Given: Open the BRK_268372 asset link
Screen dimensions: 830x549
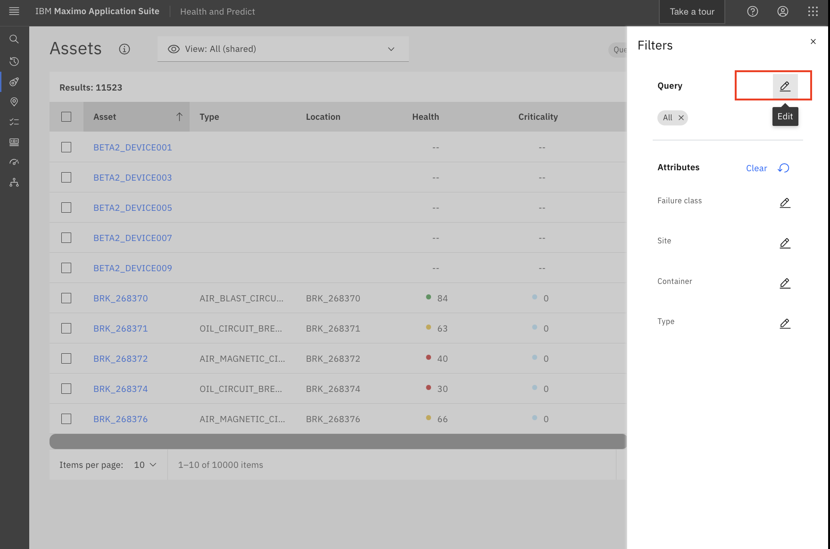Looking at the screenshot, I should point(121,359).
